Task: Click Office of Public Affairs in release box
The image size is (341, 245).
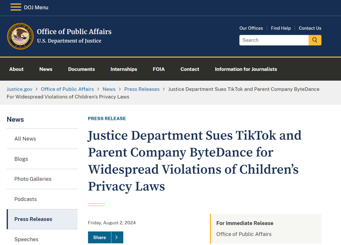Action: click(x=244, y=234)
